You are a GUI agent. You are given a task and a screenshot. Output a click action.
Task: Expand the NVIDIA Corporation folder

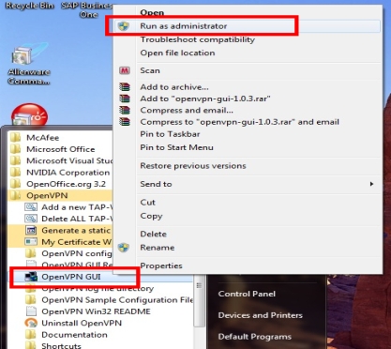pyautogui.click(x=59, y=173)
